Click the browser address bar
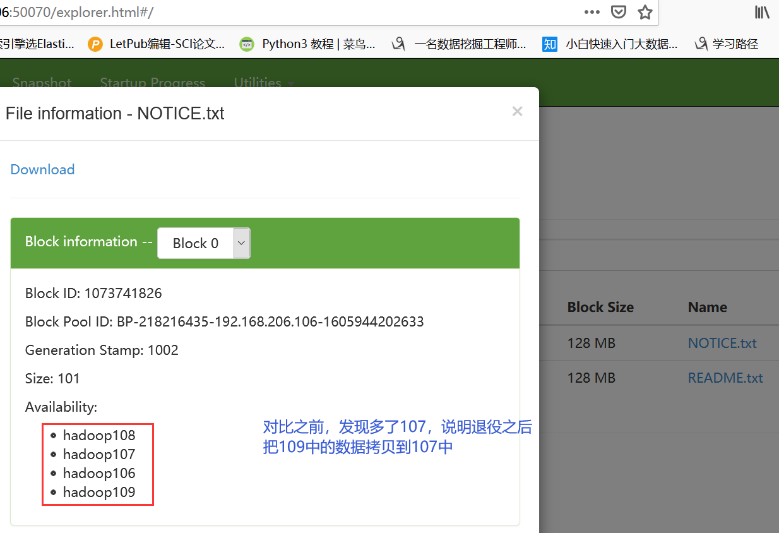The height and width of the screenshot is (533, 779). (253, 12)
